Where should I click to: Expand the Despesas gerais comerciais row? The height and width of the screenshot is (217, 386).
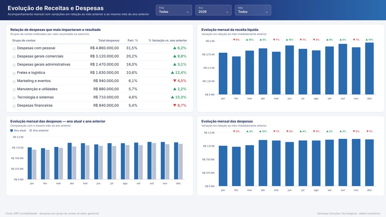click(14, 57)
